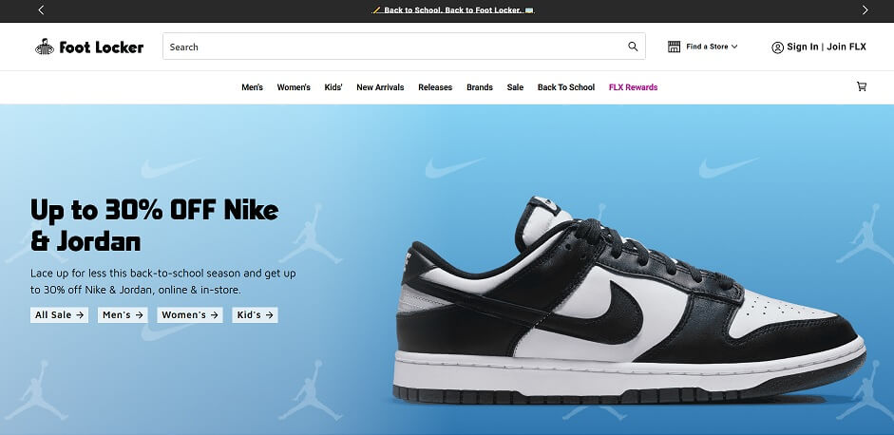The image size is (894, 435).
Task: Open the Join FLX link
Action: (846, 47)
